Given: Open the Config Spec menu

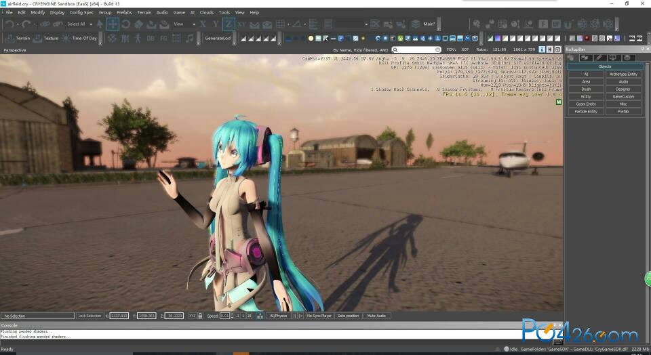Looking at the screenshot, I should tap(81, 12).
